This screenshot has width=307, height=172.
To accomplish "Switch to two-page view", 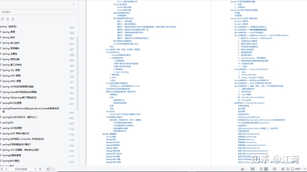I will point(266,169).
